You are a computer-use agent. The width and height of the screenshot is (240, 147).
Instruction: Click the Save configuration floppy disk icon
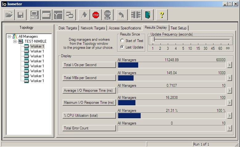point(21,15)
